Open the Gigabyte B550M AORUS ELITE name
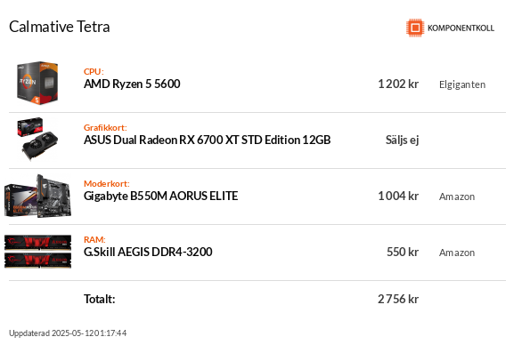The image size is (514, 345). click(x=160, y=197)
